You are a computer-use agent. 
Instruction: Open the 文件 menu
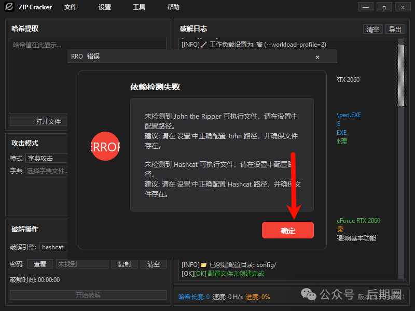(71, 7)
